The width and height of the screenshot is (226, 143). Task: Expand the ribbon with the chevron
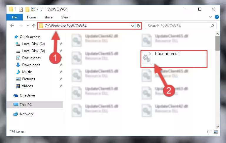point(210,17)
